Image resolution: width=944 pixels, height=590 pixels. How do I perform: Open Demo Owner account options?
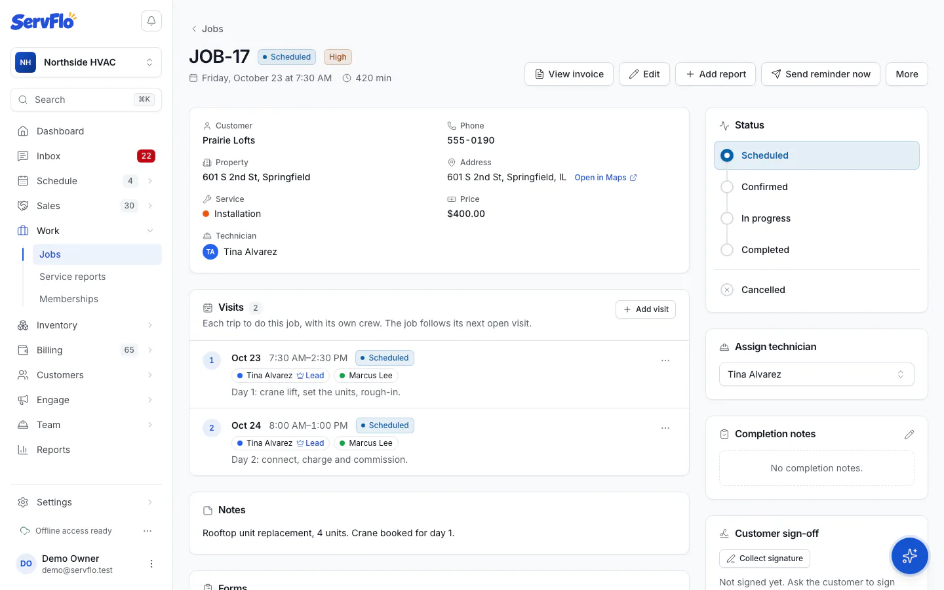click(x=151, y=564)
